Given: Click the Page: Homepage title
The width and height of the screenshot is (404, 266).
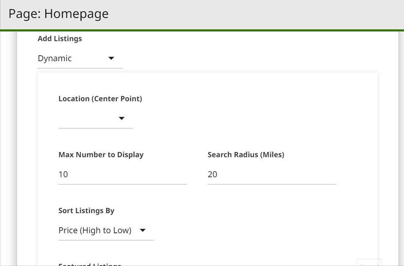Looking at the screenshot, I should point(59,14).
